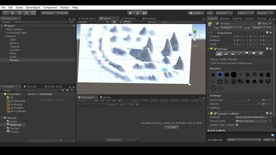Open the Account dropdown
The height and width of the screenshot is (155, 276).
[224, 13]
